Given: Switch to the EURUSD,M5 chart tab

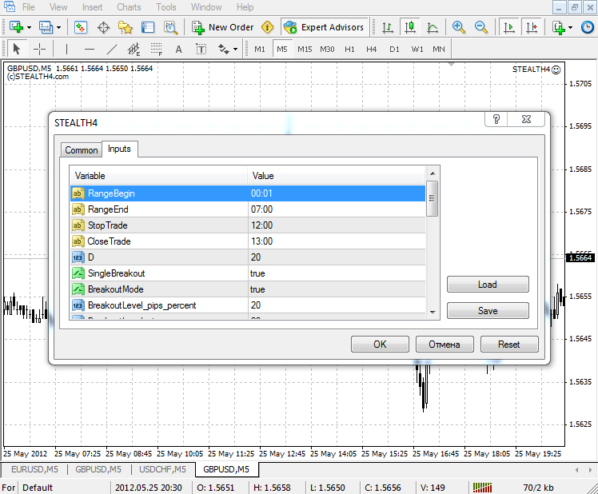Looking at the screenshot, I should 34,469.
